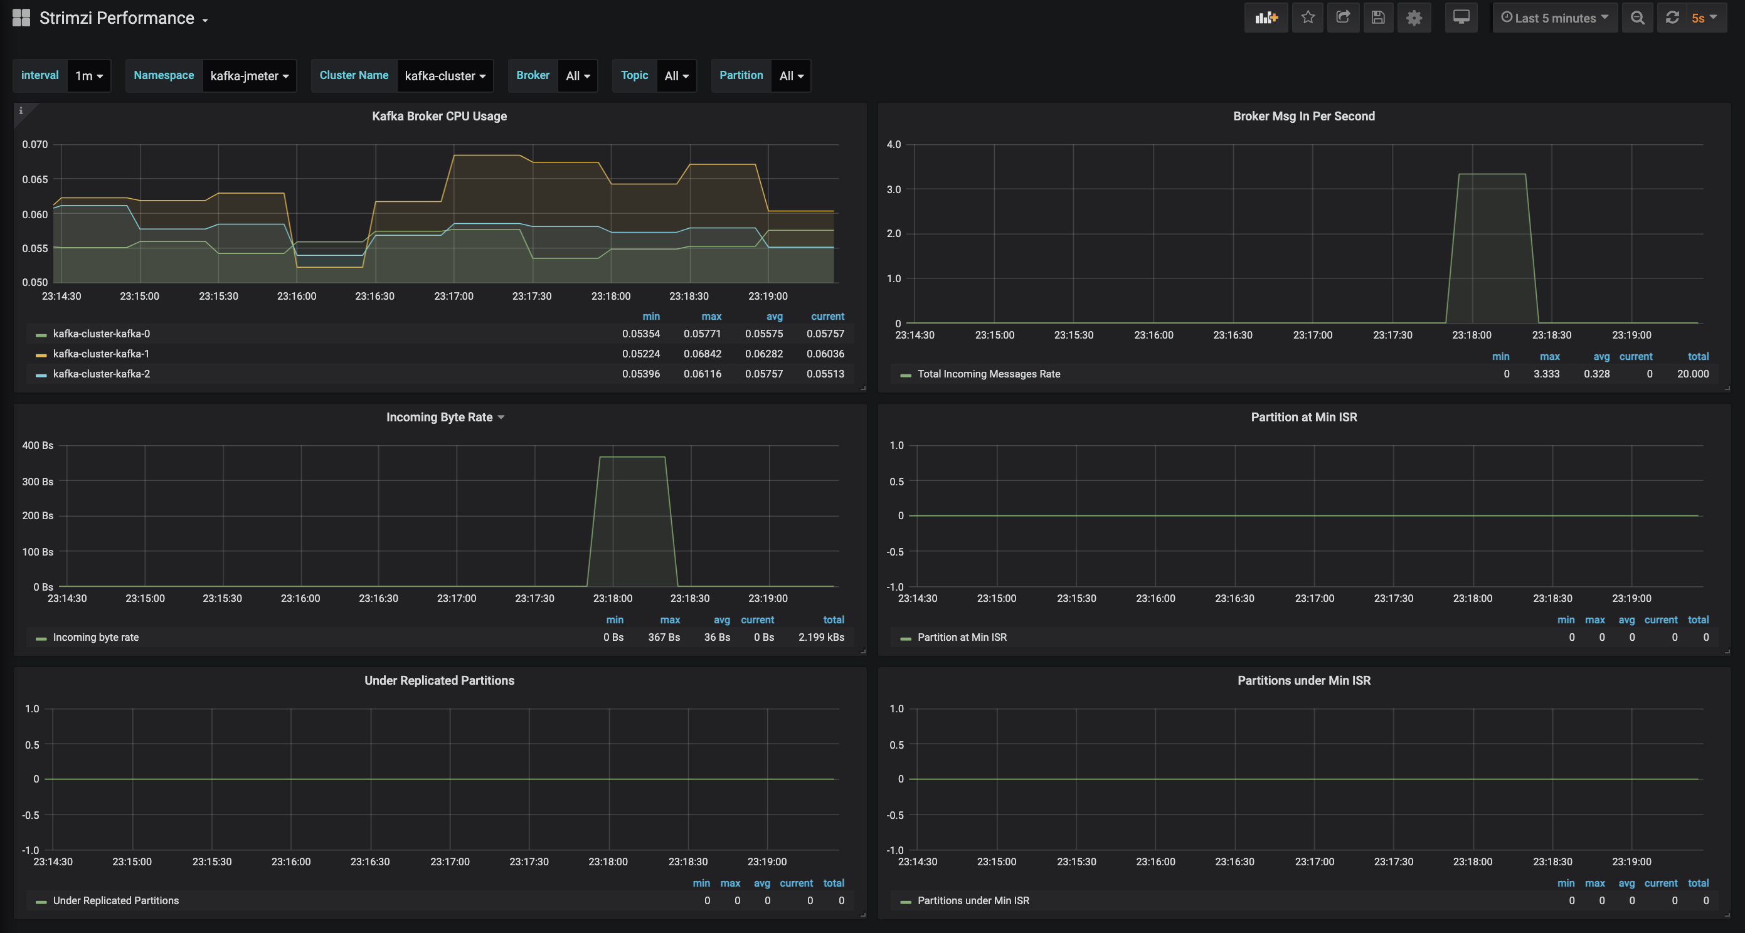The width and height of the screenshot is (1745, 933).
Task: Click kafka-cluster-kafka-2 cyan color swatch
Action: pos(41,374)
